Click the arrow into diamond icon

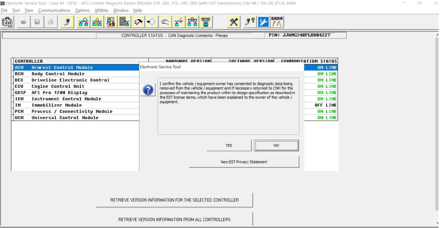[151, 22]
